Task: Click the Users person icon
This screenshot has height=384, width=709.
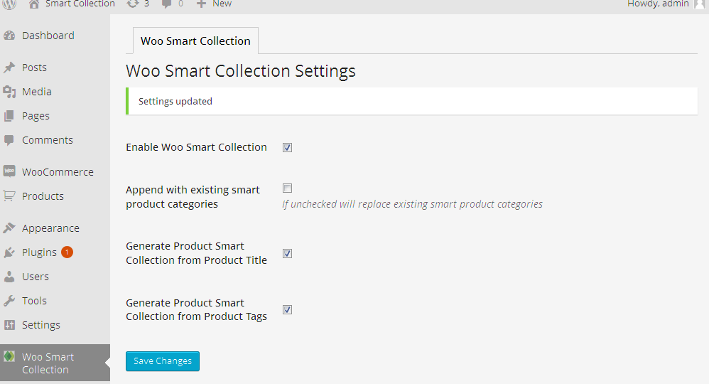Action: pos(9,277)
